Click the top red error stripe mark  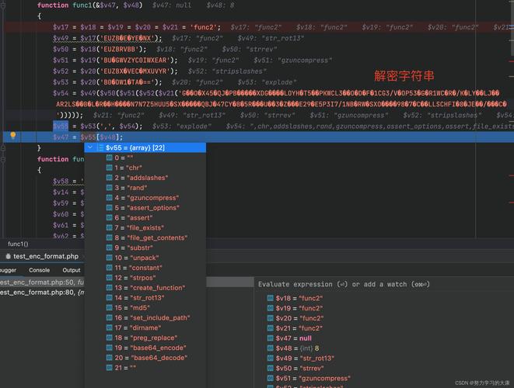pyautogui.click(x=512, y=61)
